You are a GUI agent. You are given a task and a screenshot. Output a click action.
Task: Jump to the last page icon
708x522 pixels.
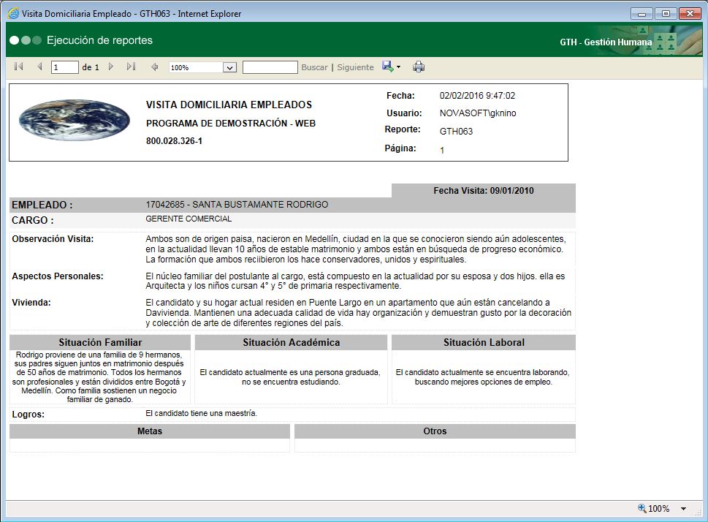tap(132, 67)
